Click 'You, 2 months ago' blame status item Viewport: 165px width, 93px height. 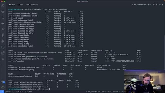coord(93,92)
